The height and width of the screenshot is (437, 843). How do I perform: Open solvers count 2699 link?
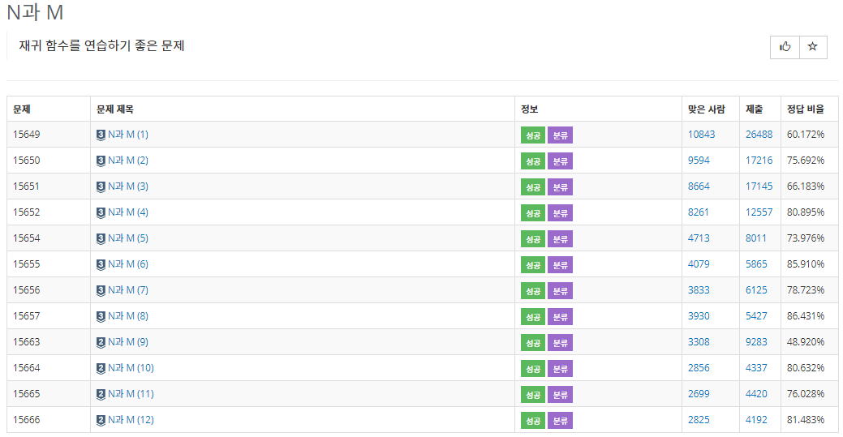click(x=699, y=393)
